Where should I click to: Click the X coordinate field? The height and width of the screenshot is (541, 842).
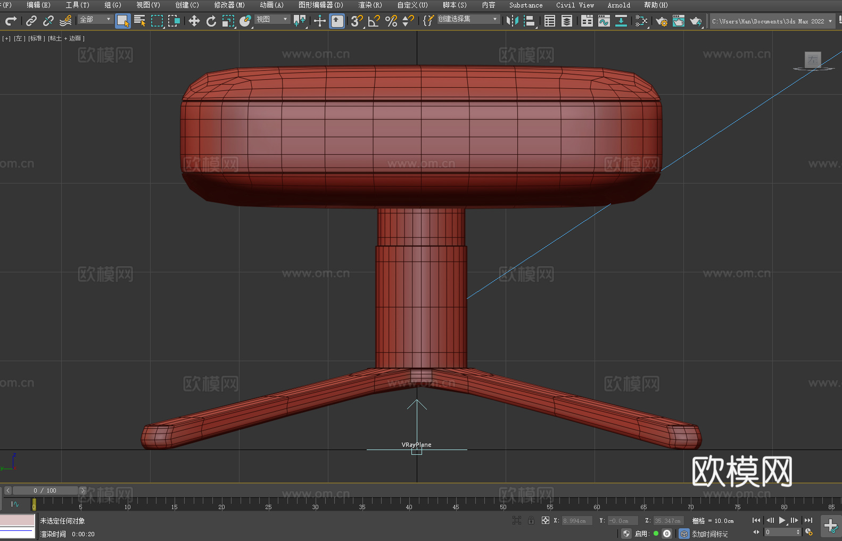coord(577,521)
